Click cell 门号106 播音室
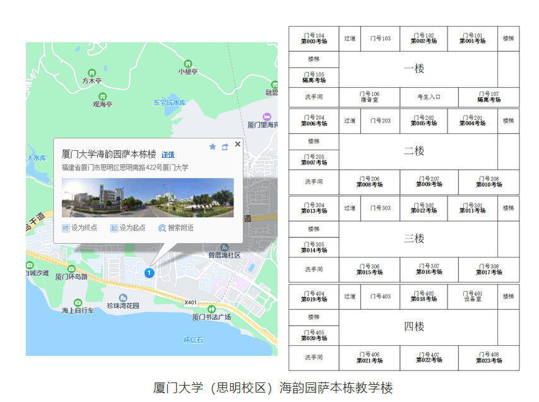 pos(369,97)
